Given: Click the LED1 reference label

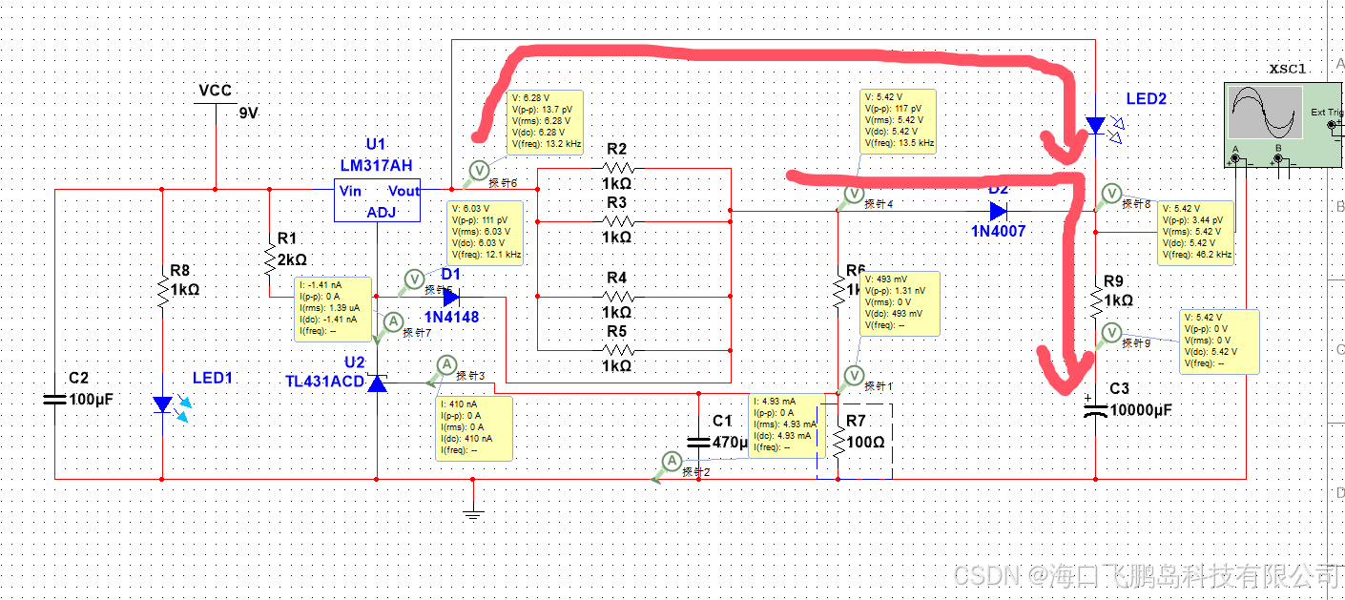Looking at the screenshot, I should coord(213,379).
